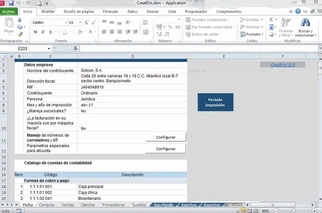
Task: Click the Save disk icon
Action: pyautogui.click(x=11, y=3)
